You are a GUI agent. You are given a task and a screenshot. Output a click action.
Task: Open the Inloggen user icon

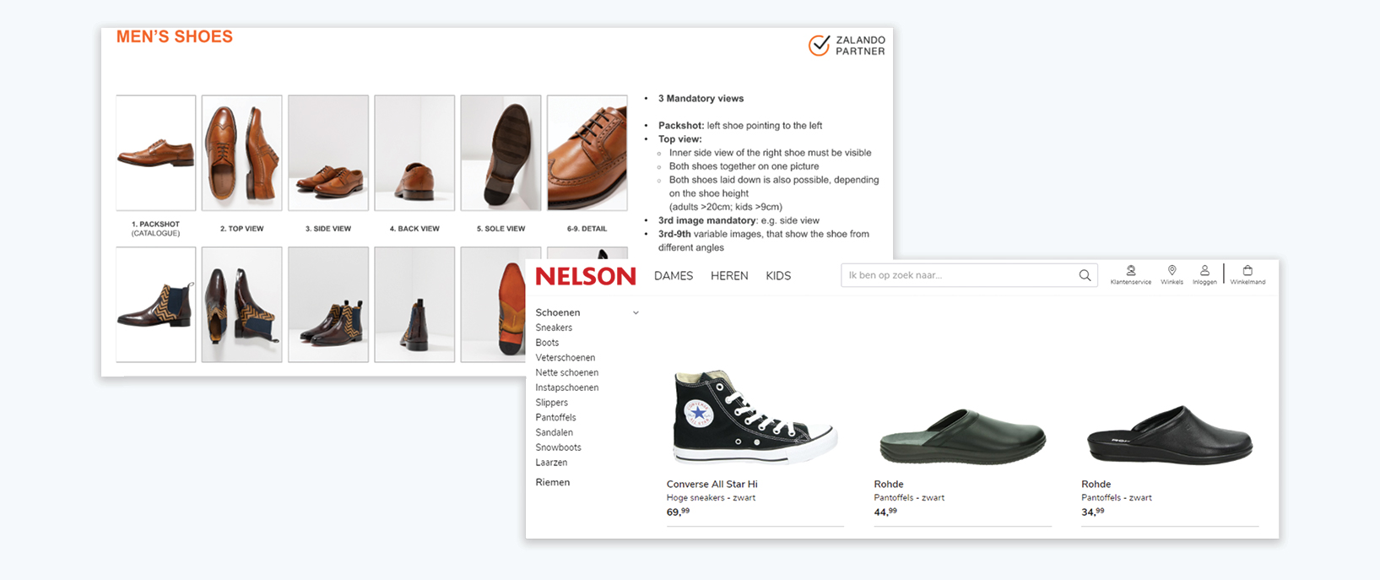point(1204,271)
